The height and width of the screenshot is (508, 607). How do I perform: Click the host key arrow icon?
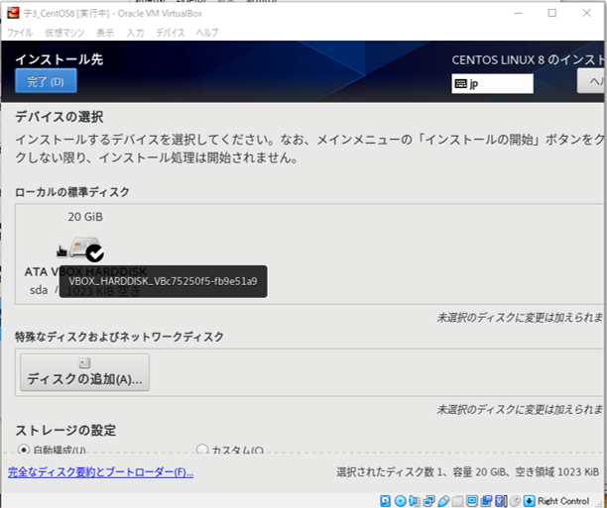[530, 501]
